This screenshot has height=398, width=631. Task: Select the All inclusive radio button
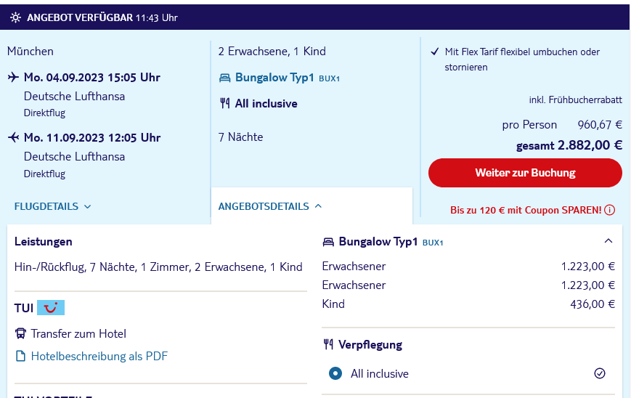[x=335, y=373]
